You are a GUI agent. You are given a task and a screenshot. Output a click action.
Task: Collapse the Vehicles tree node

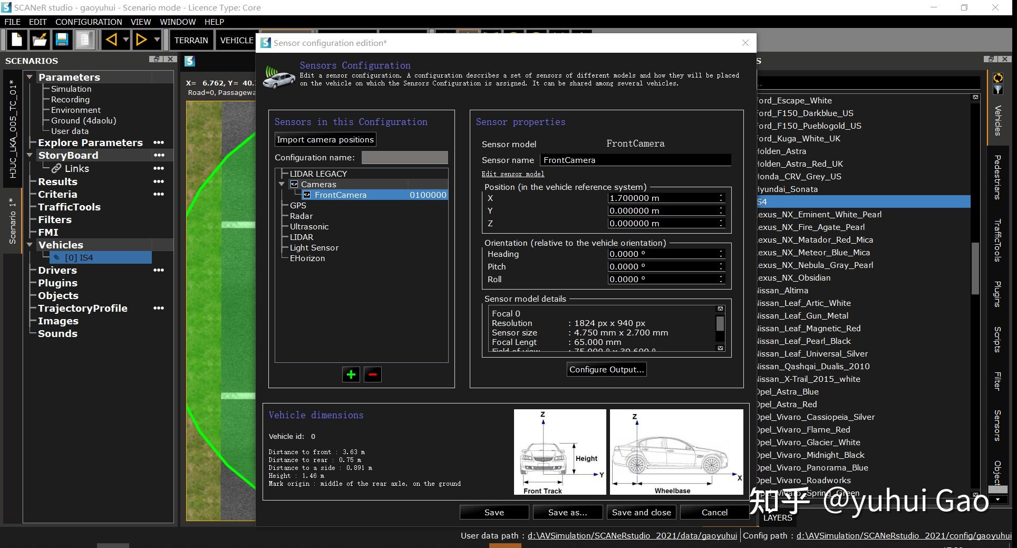30,245
